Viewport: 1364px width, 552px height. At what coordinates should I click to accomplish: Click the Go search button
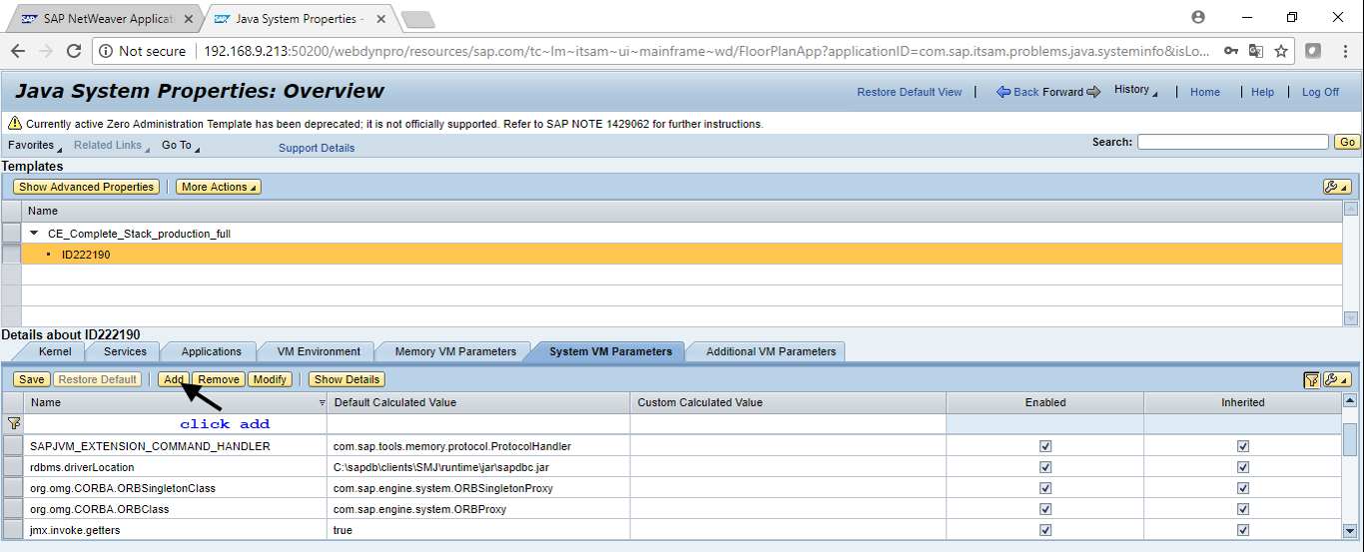(1348, 142)
